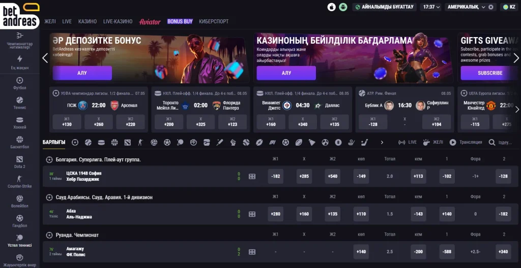Select Ж1 -128 on Бублик А
This screenshot has height=268, width=521.
pyautogui.click(x=373, y=122)
